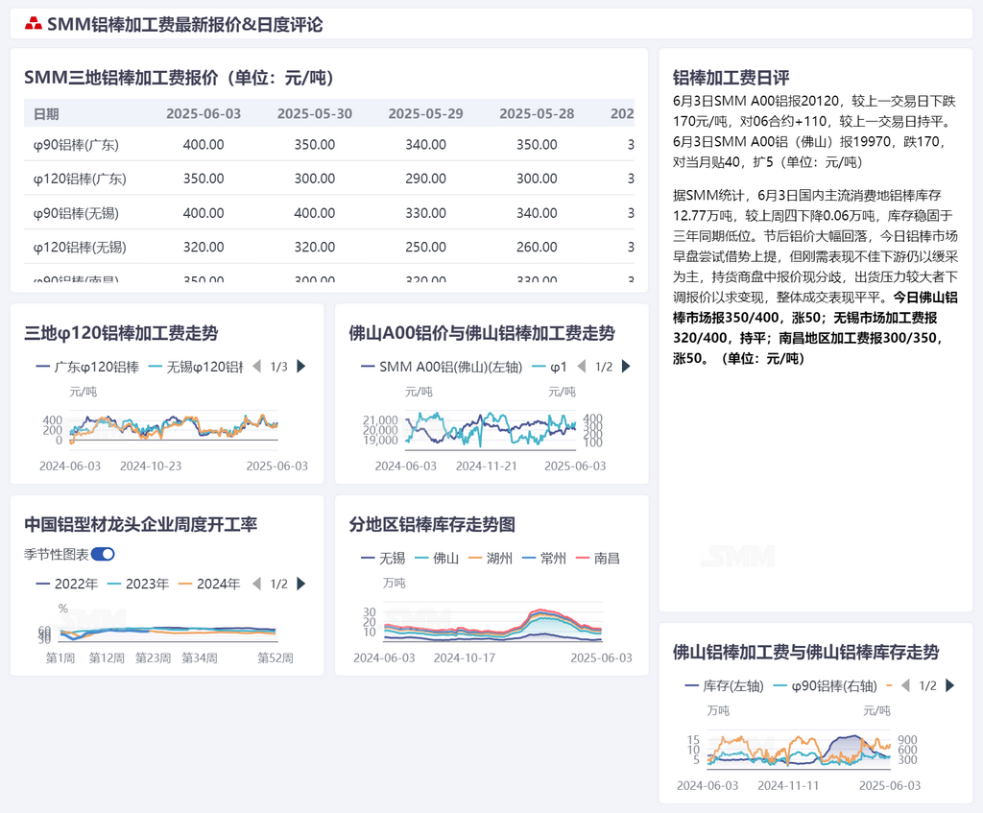Click the red SMM logo icon in header
Image resolution: width=983 pixels, height=813 pixels.
34,24
